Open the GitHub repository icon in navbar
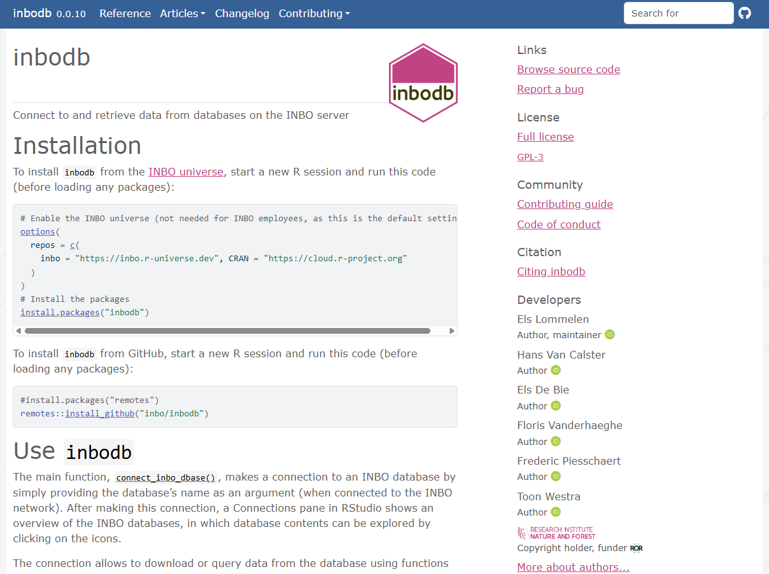The width and height of the screenshot is (769, 574). pos(745,13)
